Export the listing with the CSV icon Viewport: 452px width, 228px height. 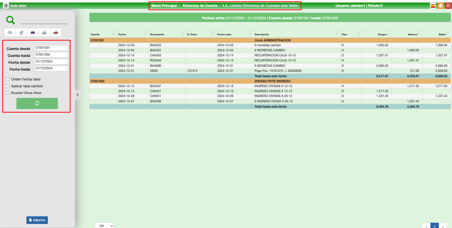tap(44, 32)
